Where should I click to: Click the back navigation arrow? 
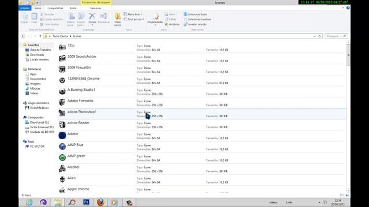click(x=23, y=36)
